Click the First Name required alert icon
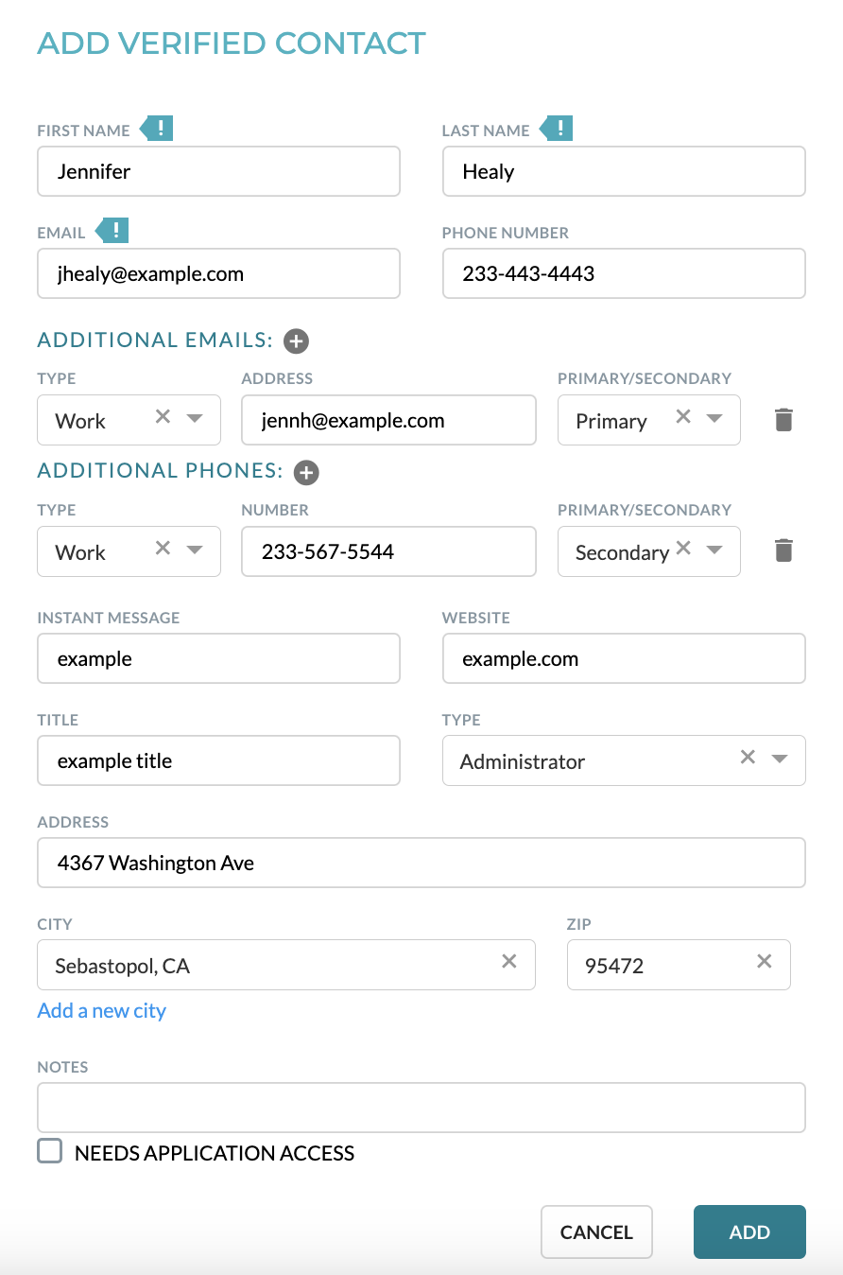 pos(158,129)
